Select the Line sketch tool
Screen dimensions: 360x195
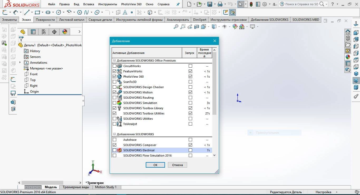point(27,12)
